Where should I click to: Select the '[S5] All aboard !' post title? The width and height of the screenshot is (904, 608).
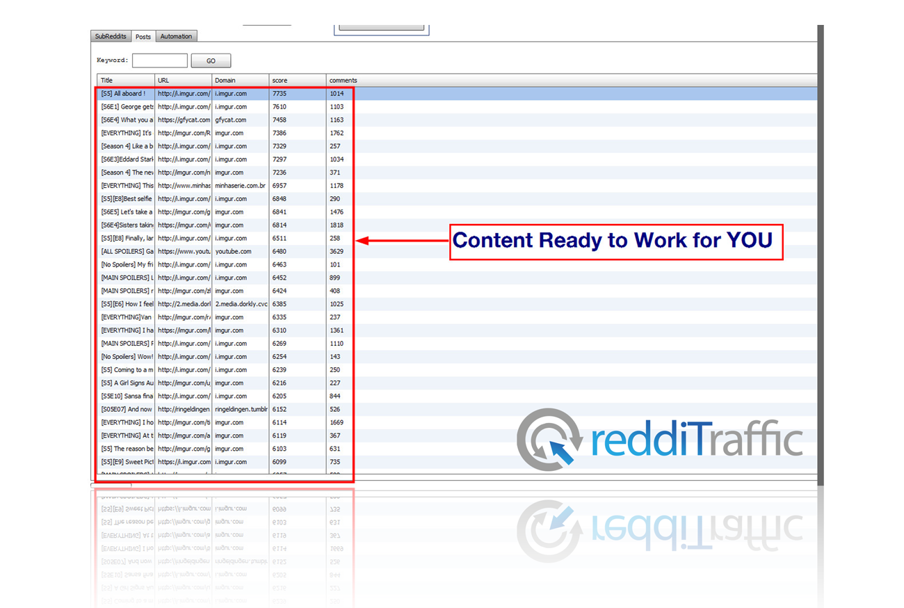click(x=126, y=93)
